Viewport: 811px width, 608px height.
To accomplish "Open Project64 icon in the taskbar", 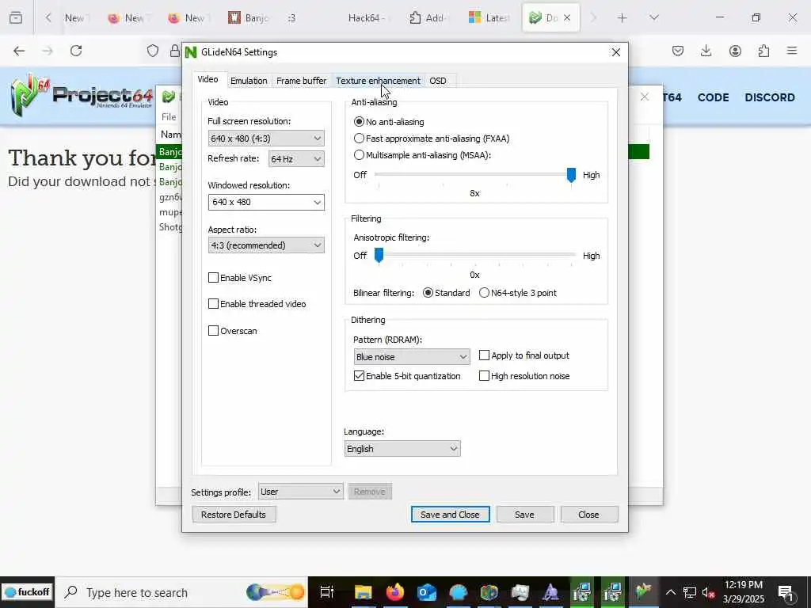I will [643, 592].
